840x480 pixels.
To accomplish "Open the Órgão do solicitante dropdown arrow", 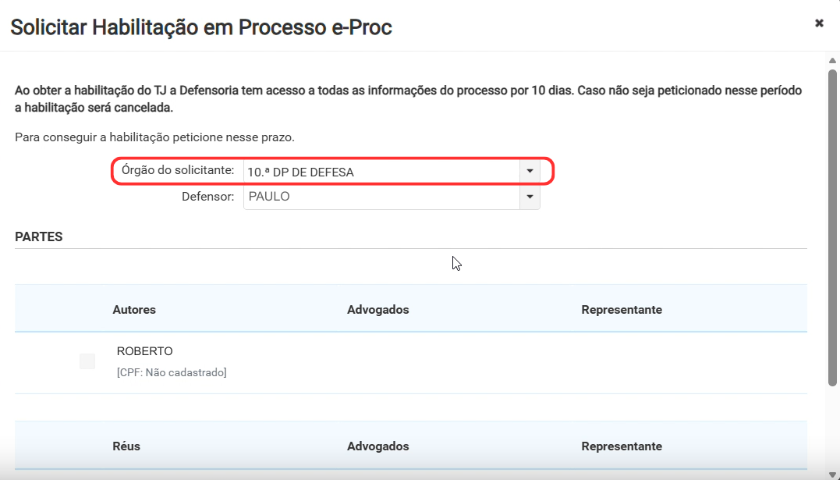I will tap(530, 171).
